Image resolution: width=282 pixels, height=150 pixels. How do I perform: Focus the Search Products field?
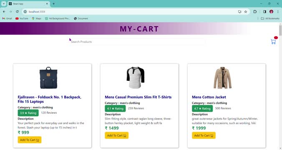(x=136, y=42)
